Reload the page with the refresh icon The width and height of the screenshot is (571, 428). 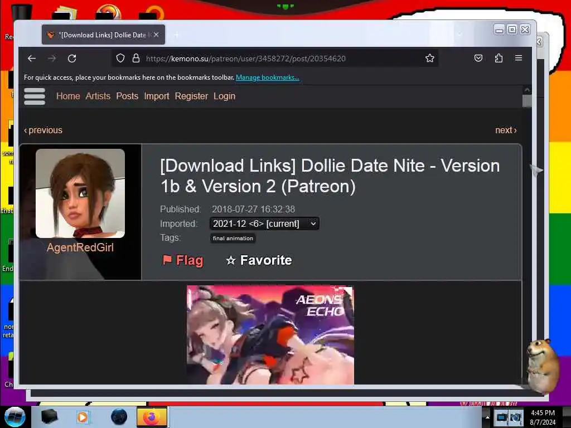[72, 58]
